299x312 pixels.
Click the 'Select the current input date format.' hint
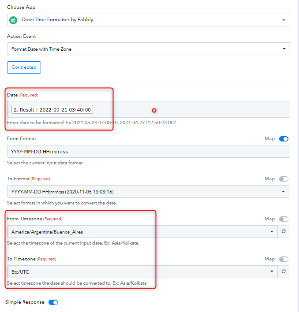[45, 163]
